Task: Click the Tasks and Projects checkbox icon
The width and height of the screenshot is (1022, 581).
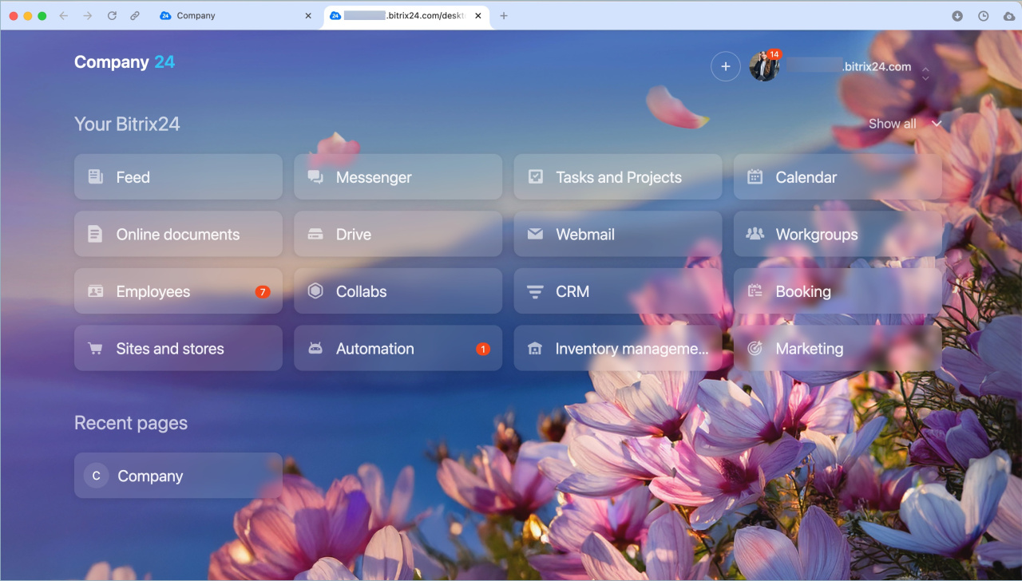Action: coord(535,177)
